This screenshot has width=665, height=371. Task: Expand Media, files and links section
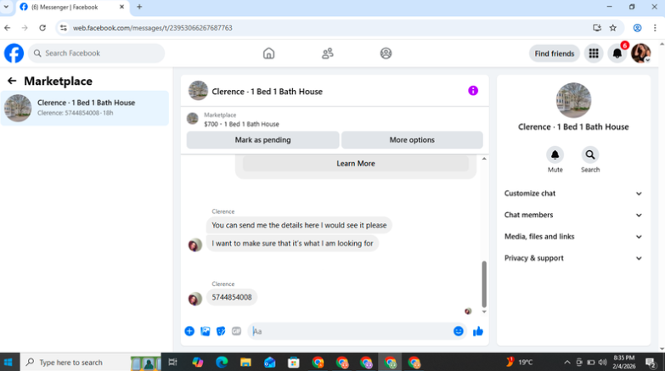point(573,237)
